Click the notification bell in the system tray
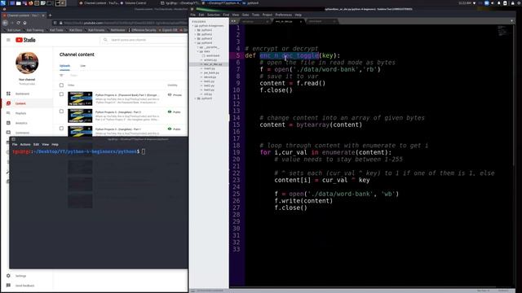The height and width of the screenshot is (293, 522). coord(498,3)
